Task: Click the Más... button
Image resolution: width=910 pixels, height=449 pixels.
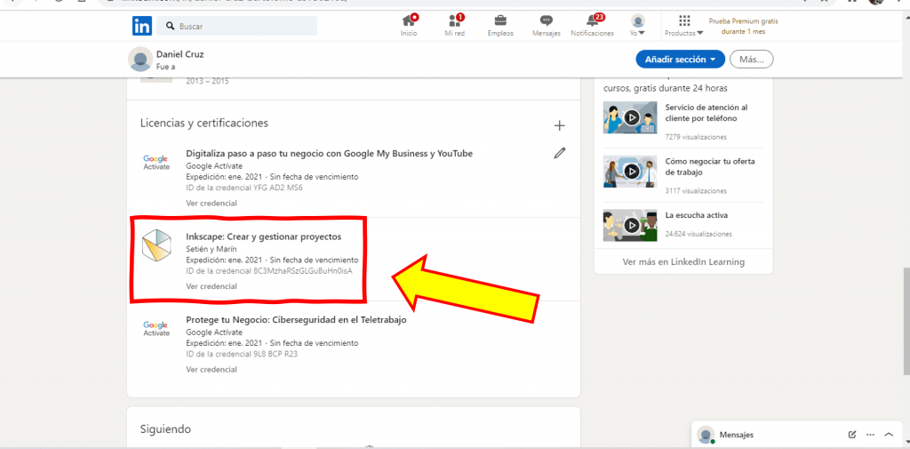Action: tap(752, 60)
